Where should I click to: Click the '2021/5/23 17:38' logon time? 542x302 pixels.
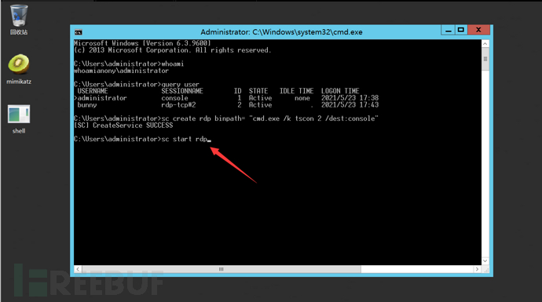pyautogui.click(x=350, y=98)
